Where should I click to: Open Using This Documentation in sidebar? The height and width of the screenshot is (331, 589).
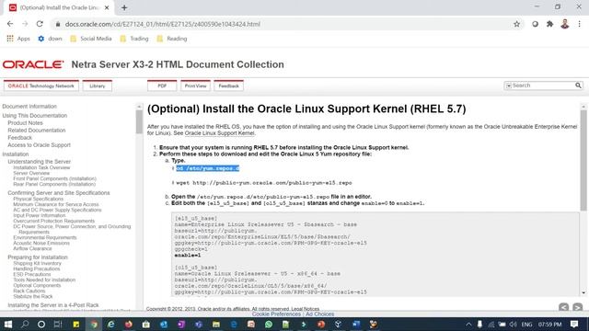point(35,116)
